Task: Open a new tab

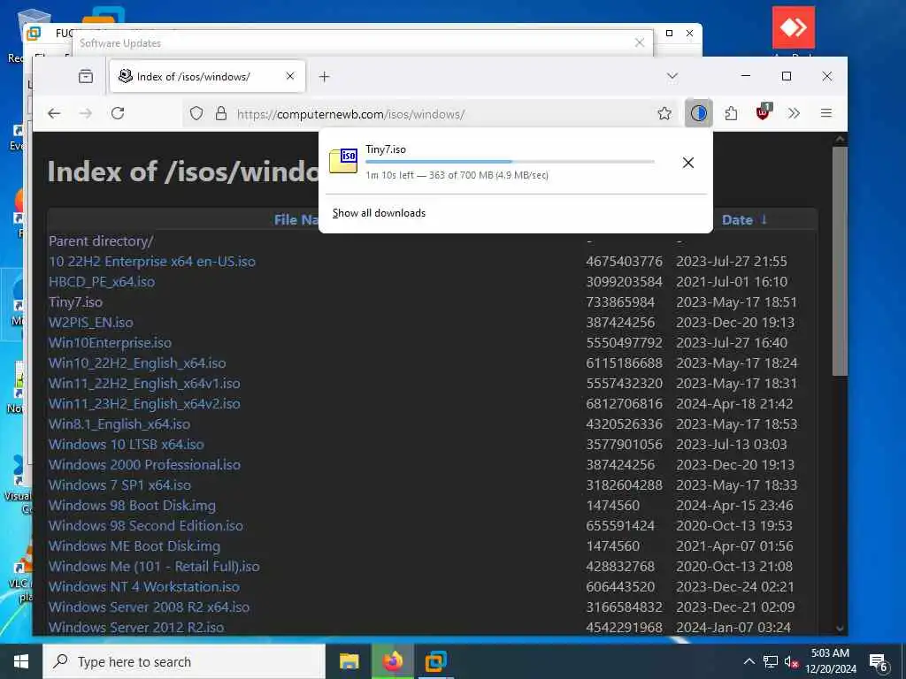Action: [324, 76]
